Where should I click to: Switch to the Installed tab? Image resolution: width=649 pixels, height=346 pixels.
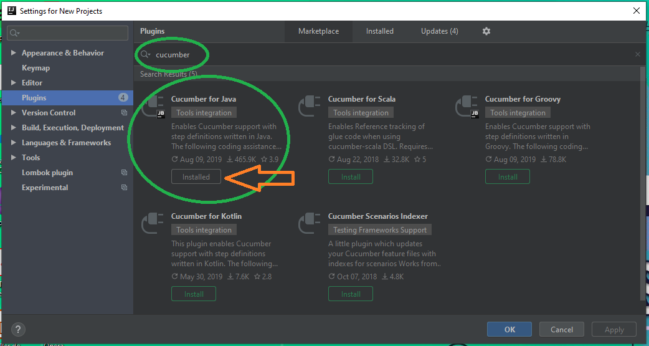379,31
